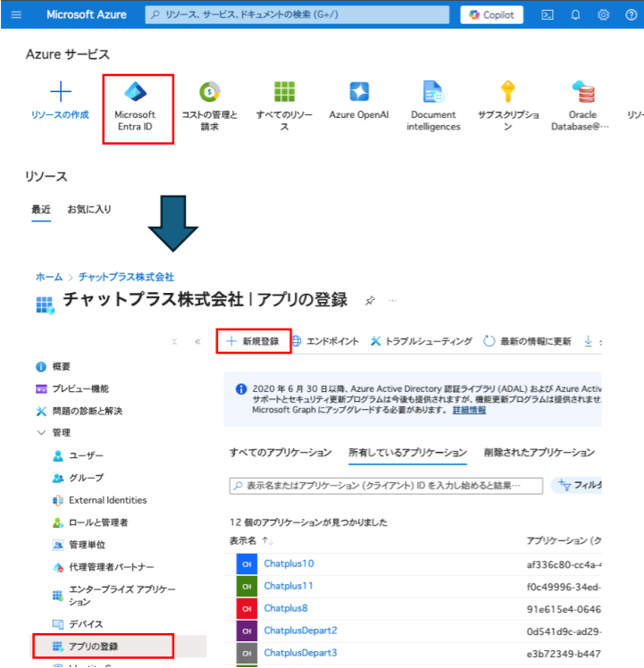The image size is (644, 668).
Task: Open サブスクリプション key icon
Action: click(x=507, y=91)
